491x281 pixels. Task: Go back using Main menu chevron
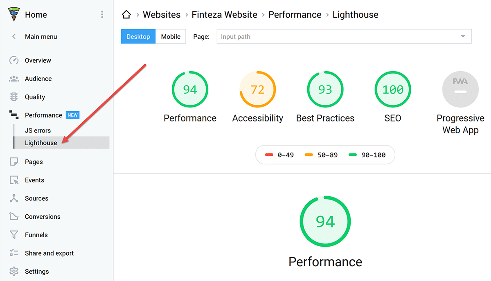coord(14,36)
